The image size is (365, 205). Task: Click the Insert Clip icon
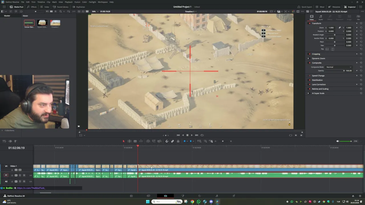[x=148, y=141]
